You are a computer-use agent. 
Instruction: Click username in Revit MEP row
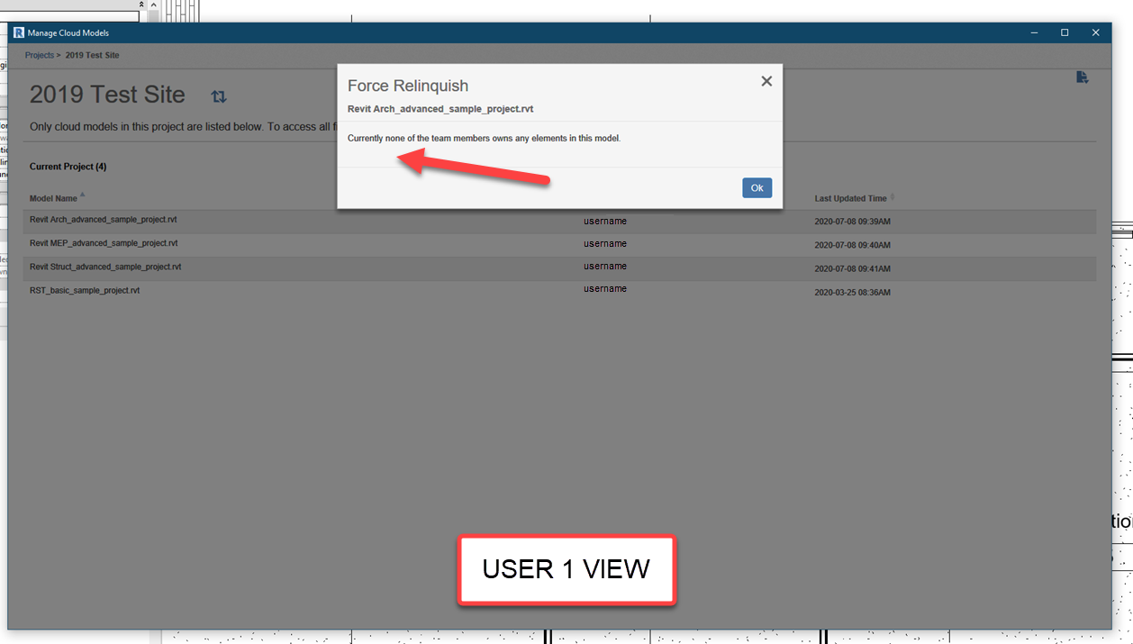pyautogui.click(x=605, y=244)
